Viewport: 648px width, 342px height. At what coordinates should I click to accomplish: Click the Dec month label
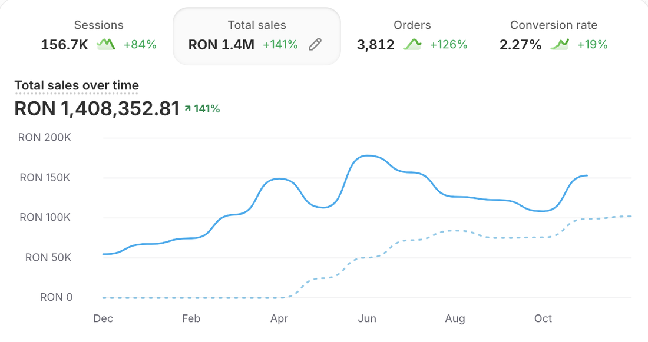tap(103, 318)
